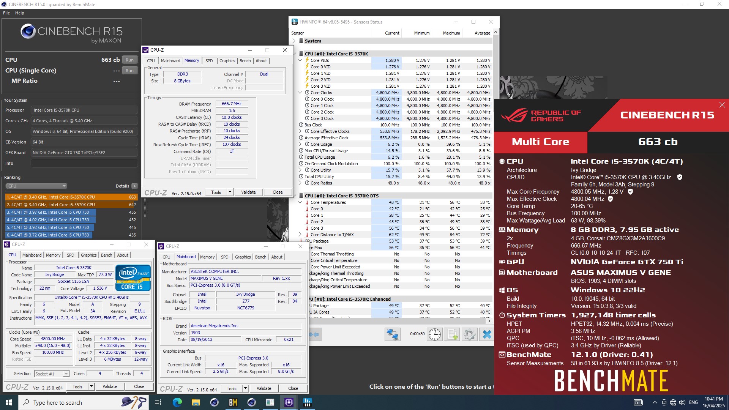Click Validate in bottom-left CPU-Z window
The image size is (729, 410).
click(x=110, y=386)
